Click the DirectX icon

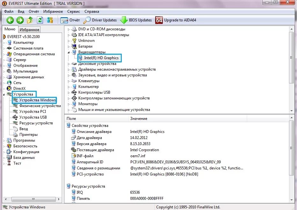9,88
